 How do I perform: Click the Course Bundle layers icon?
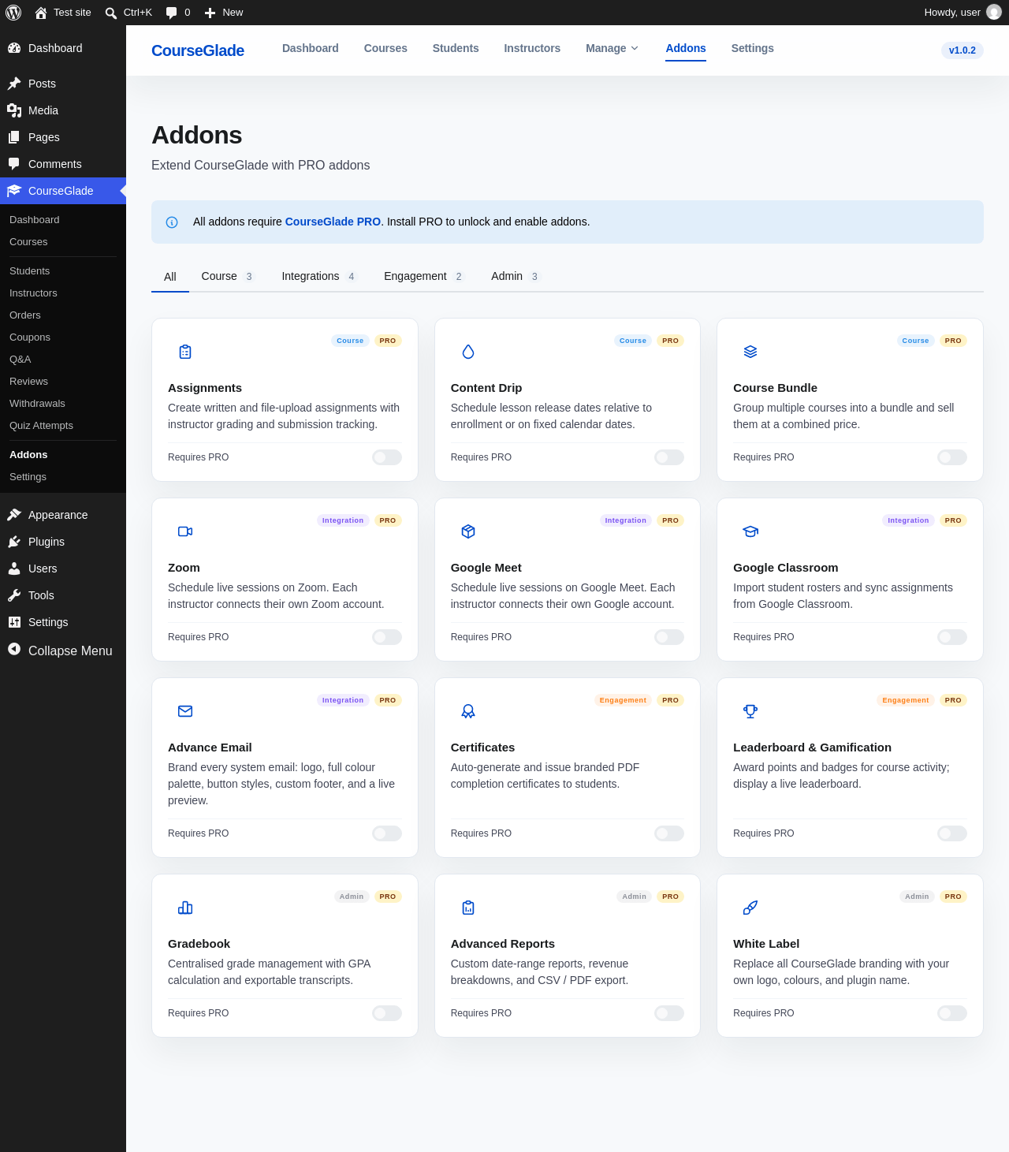click(750, 352)
